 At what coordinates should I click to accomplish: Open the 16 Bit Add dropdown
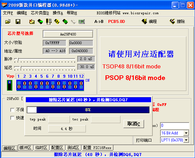[x=186, y=133]
